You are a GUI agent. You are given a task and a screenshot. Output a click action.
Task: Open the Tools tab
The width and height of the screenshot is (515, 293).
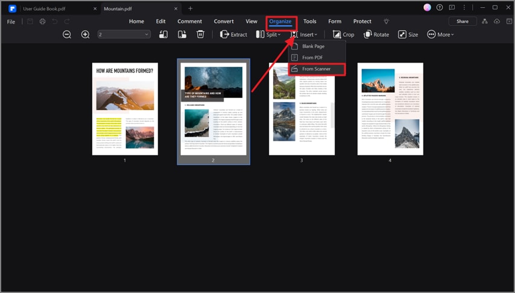[310, 21]
